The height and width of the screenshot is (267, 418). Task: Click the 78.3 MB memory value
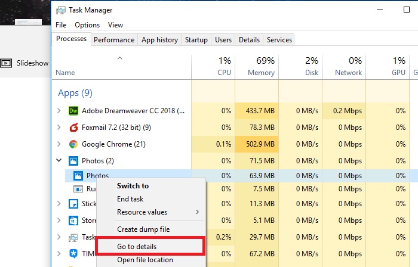[x=262, y=128]
